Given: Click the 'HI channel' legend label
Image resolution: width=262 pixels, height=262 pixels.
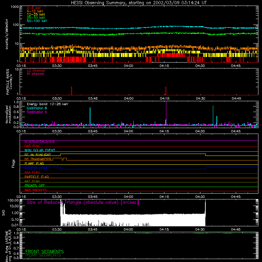Looking at the screenshot, I should (36, 74).
